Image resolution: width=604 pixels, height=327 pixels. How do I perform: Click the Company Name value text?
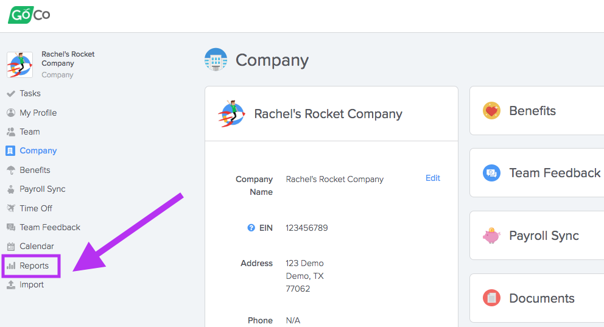[335, 180]
